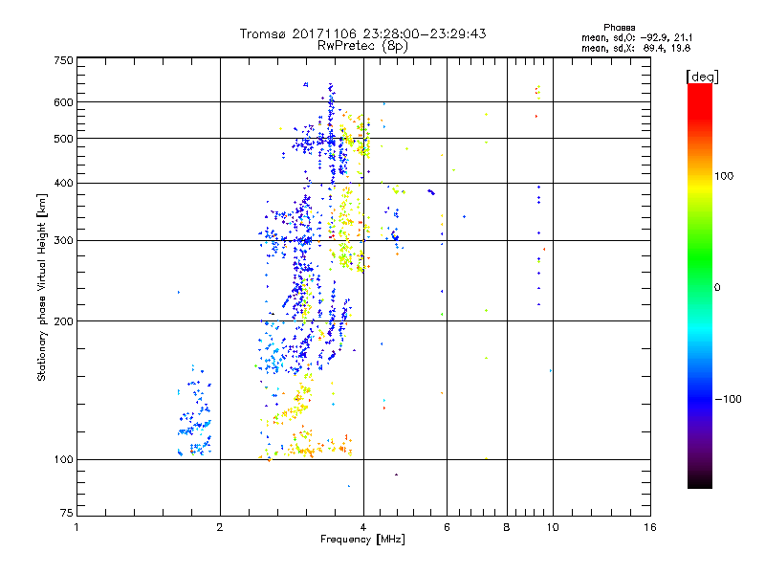Click the x-axis tick label '2'
765x574 pixels.
220,527
